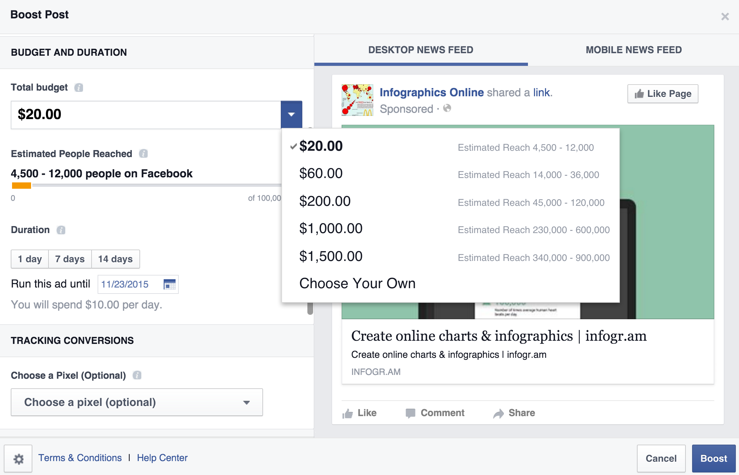Click the Share action in post preview
The image size is (739, 475).
514,413
